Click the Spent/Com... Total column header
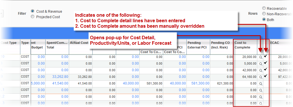Viewport: 293px width, 107px height. coord(57,47)
